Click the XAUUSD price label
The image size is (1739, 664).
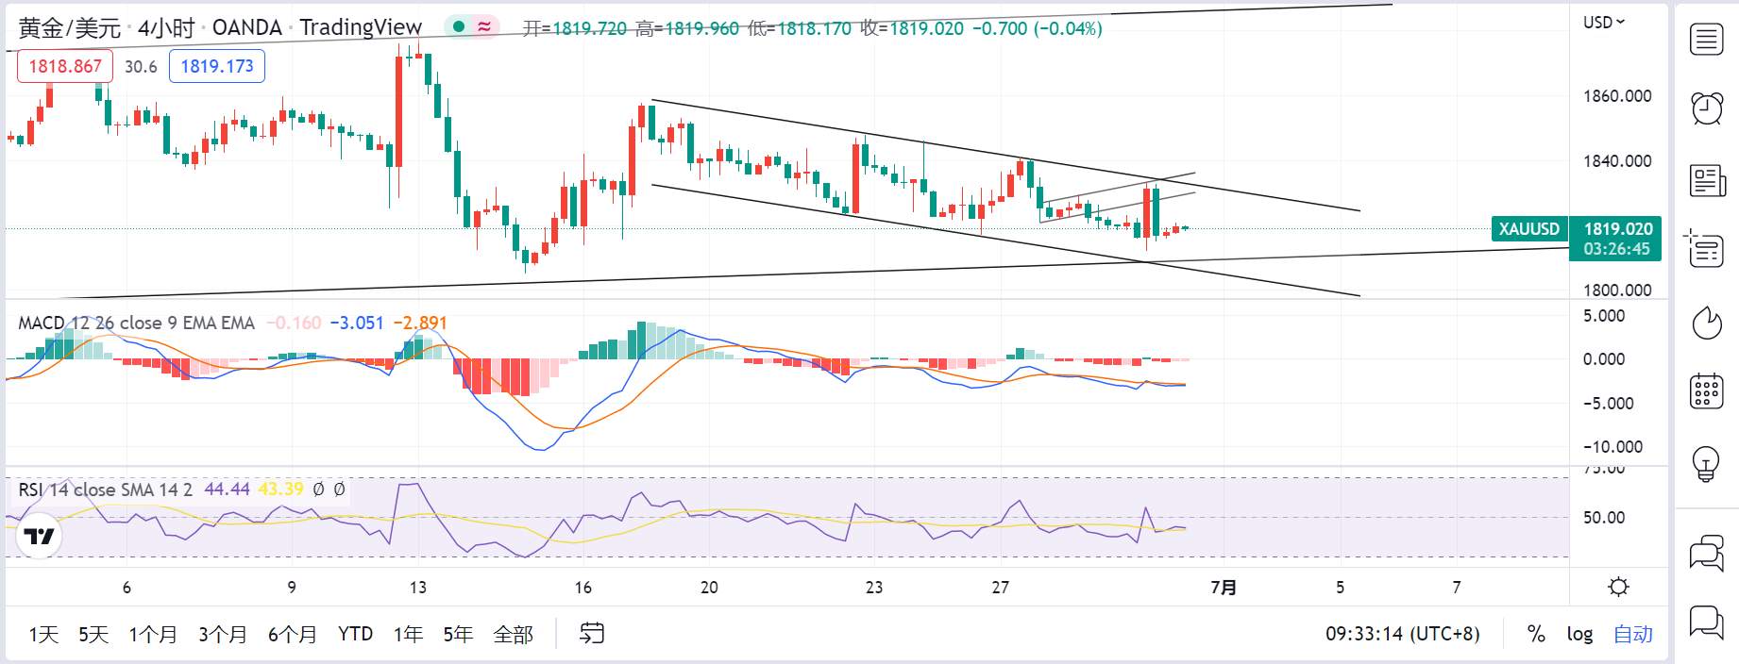pos(1529,228)
